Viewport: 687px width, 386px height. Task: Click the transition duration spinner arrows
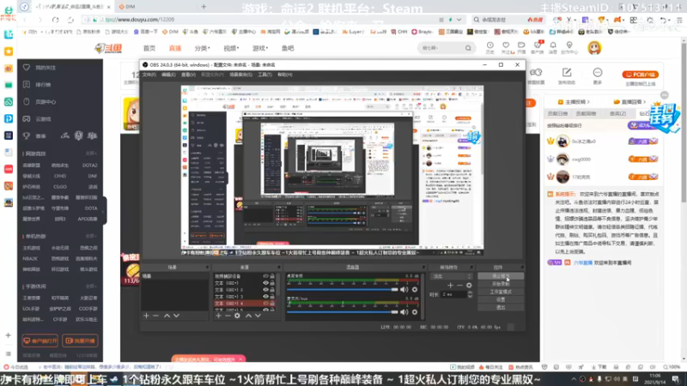point(470,294)
